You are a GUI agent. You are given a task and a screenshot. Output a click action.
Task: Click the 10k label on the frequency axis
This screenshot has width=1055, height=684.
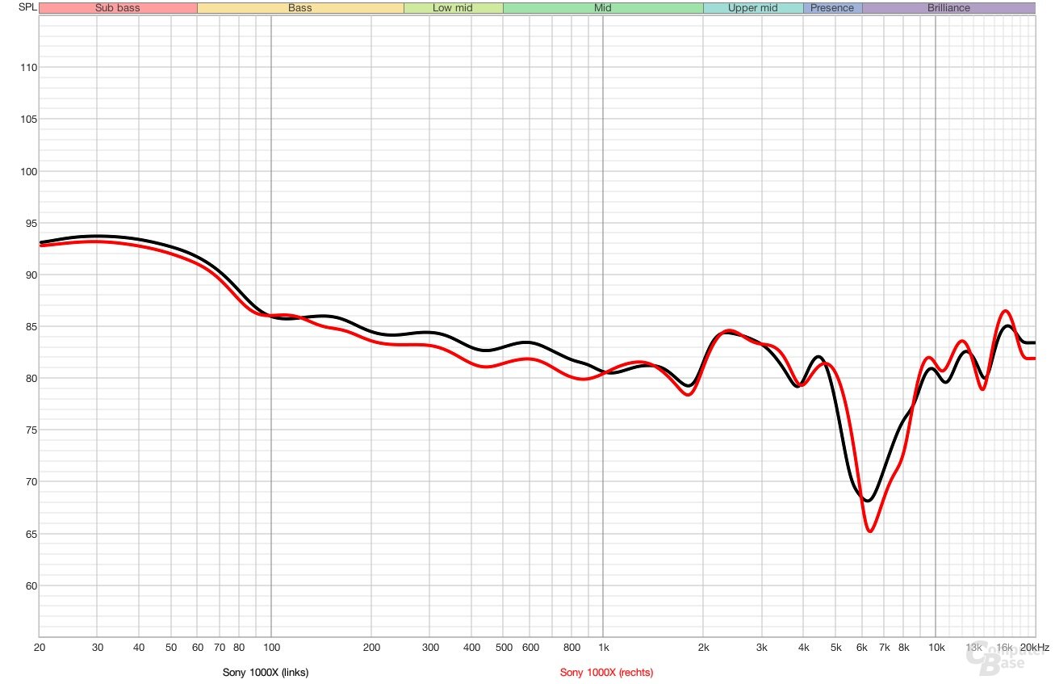tap(936, 648)
